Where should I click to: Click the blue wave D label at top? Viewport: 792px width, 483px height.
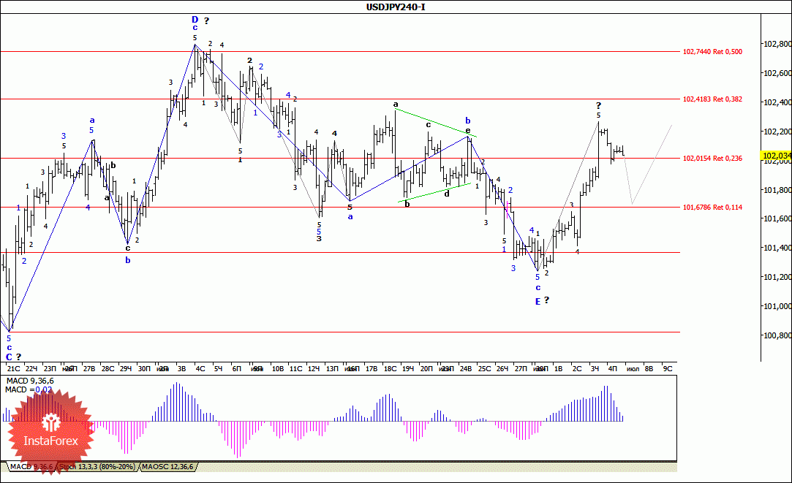pyautogui.click(x=195, y=20)
